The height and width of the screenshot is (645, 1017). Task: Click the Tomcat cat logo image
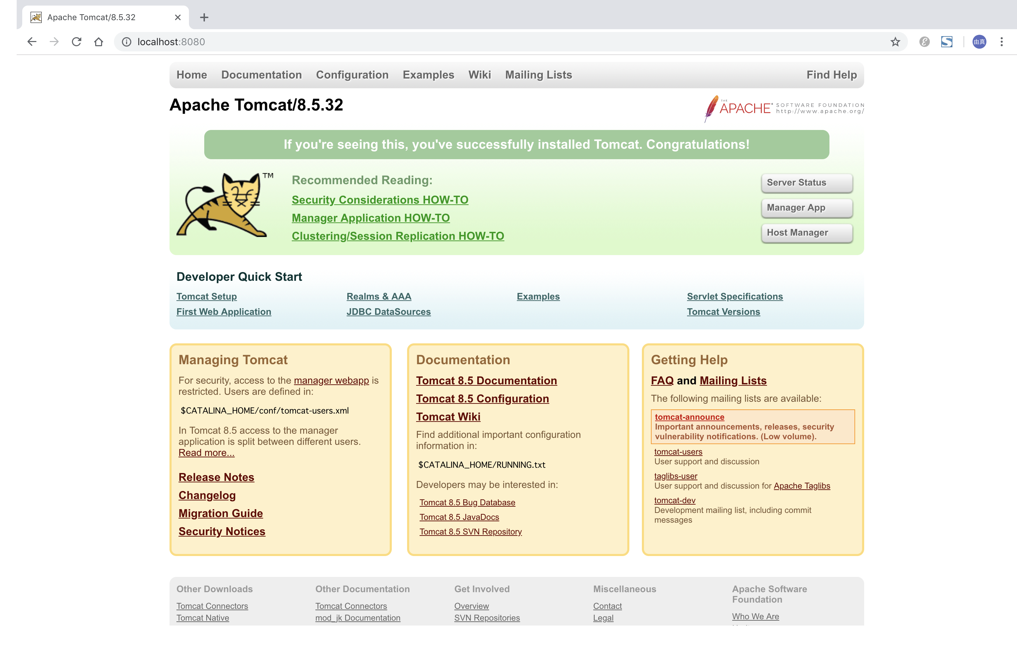coord(224,205)
